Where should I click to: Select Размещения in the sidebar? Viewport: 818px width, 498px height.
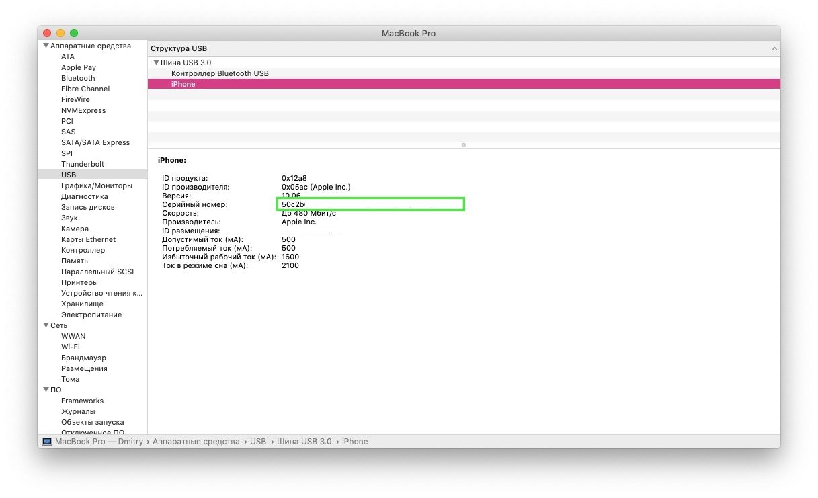click(x=84, y=368)
